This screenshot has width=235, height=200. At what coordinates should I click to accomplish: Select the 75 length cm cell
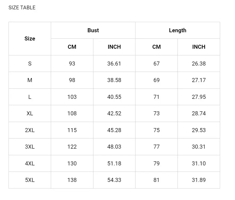(156, 130)
